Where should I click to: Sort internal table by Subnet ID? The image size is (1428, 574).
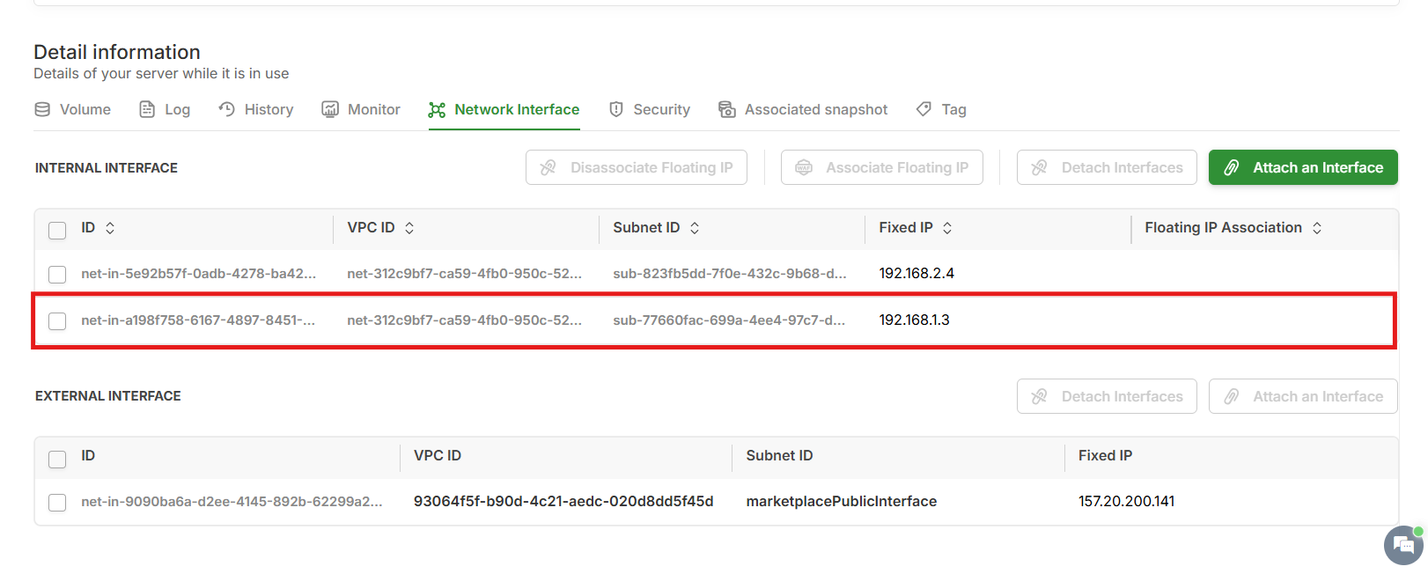coord(695,228)
